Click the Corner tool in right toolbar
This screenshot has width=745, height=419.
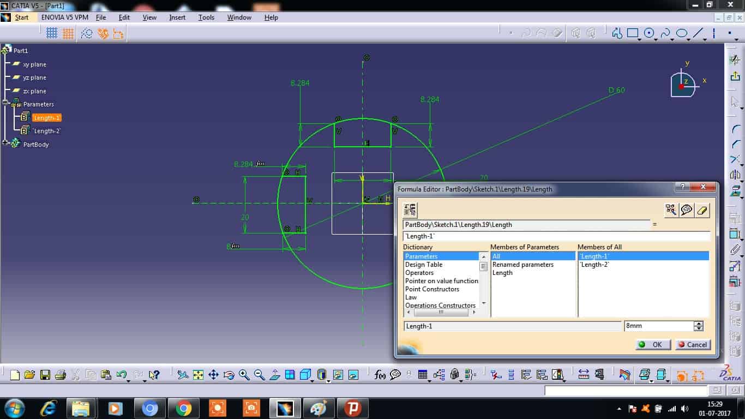click(735, 130)
